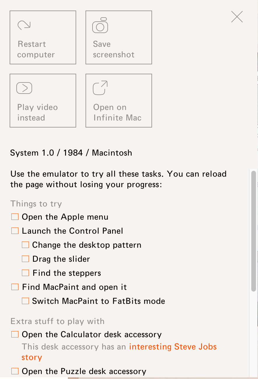Close the panel with the X icon

[x=237, y=17]
